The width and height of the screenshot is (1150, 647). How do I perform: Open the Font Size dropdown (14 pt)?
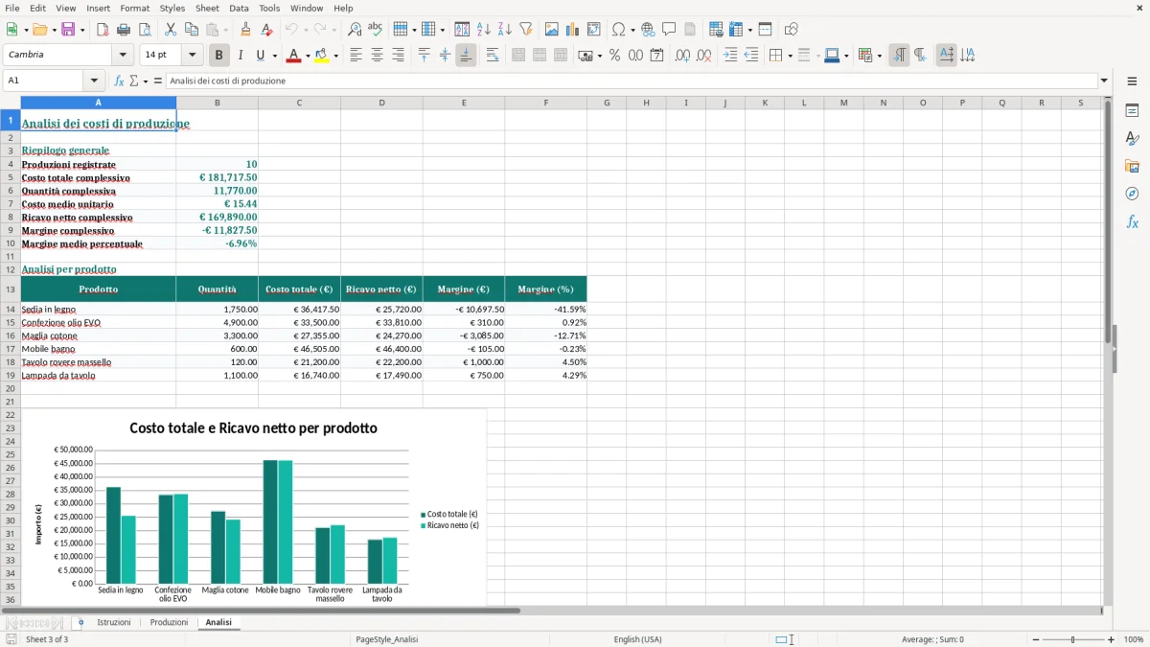point(192,56)
